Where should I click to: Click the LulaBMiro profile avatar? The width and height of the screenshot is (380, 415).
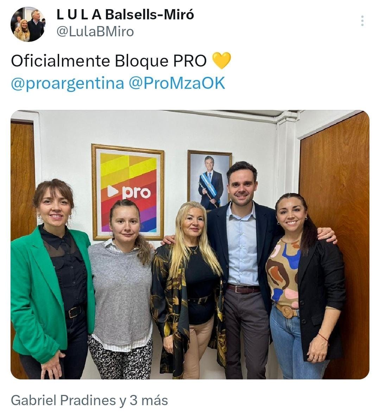[28, 24]
